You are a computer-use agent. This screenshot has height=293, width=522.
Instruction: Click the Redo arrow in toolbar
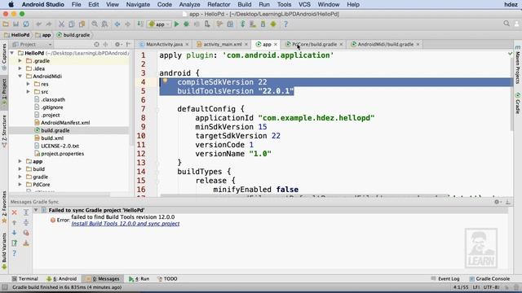(x=49, y=24)
